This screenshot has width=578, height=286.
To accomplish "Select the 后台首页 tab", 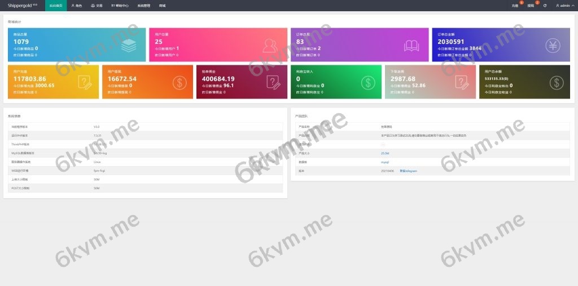I will coord(56,6).
